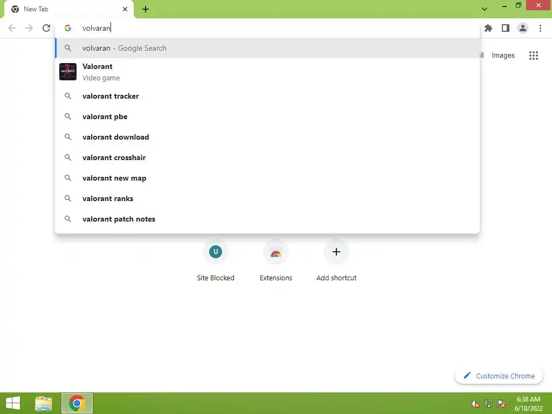This screenshot has height=414, width=552.
Task: Expand the tab search chevron
Action: (x=485, y=9)
